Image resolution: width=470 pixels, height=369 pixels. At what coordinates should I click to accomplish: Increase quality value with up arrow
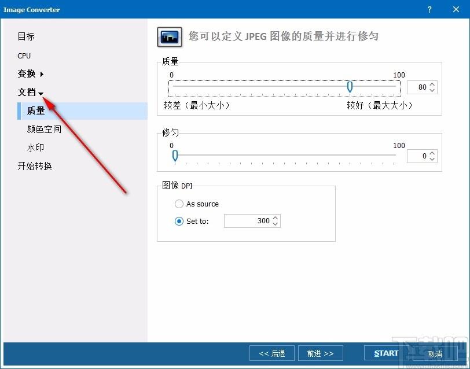(x=432, y=84)
